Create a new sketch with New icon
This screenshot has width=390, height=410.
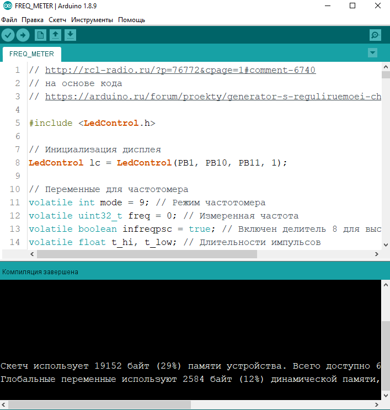click(x=40, y=35)
